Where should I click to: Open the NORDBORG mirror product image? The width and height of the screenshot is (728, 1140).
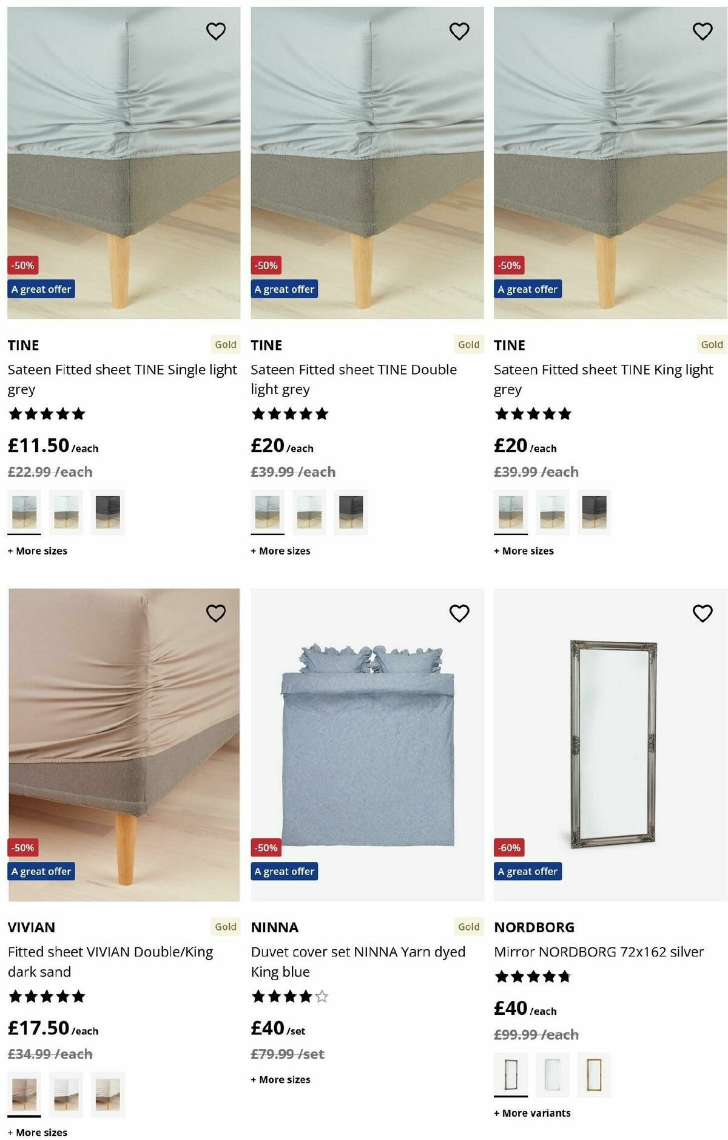610,744
